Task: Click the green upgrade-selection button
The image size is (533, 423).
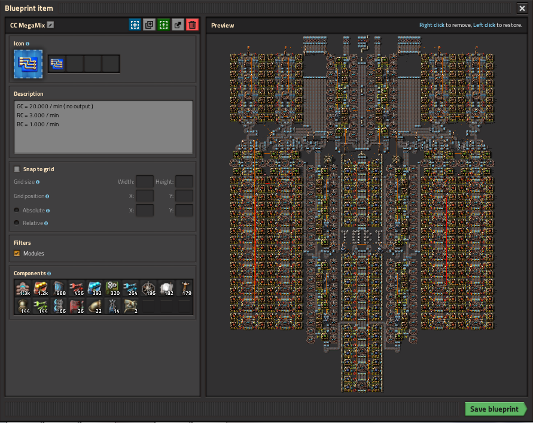Action: [163, 25]
